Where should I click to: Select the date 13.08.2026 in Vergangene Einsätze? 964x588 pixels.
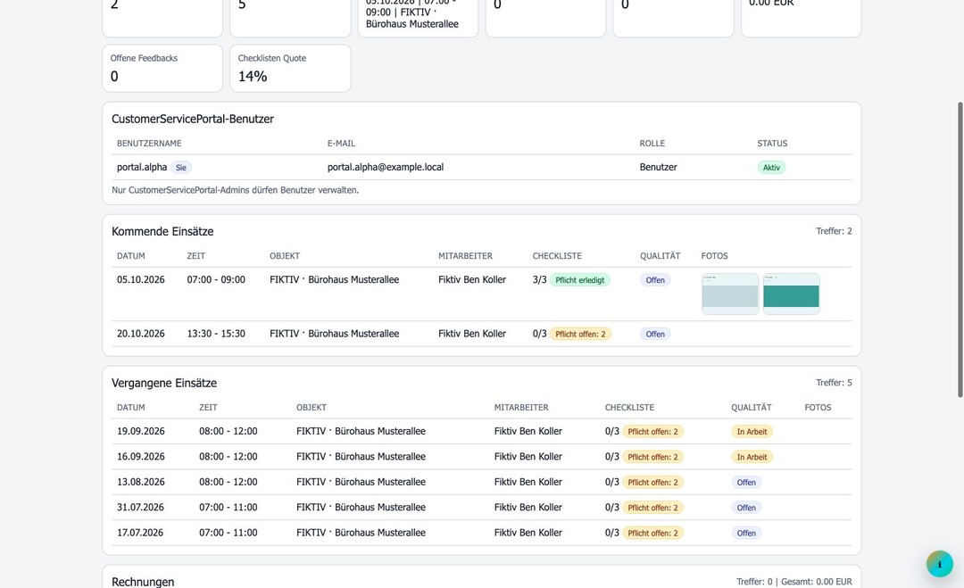tap(141, 482)
